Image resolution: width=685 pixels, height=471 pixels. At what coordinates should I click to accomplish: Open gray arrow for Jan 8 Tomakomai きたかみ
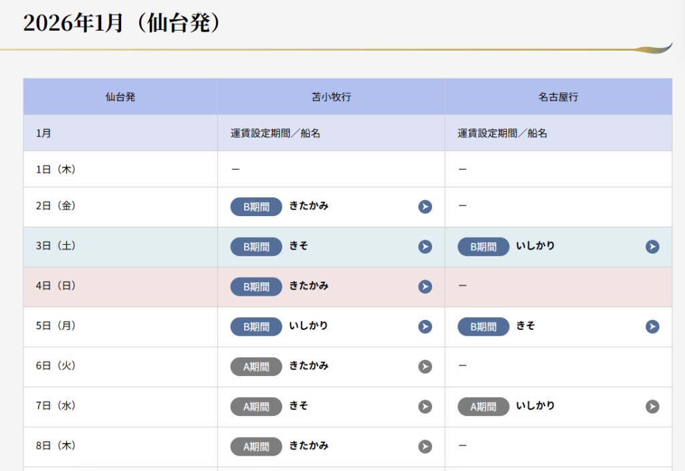425,446
